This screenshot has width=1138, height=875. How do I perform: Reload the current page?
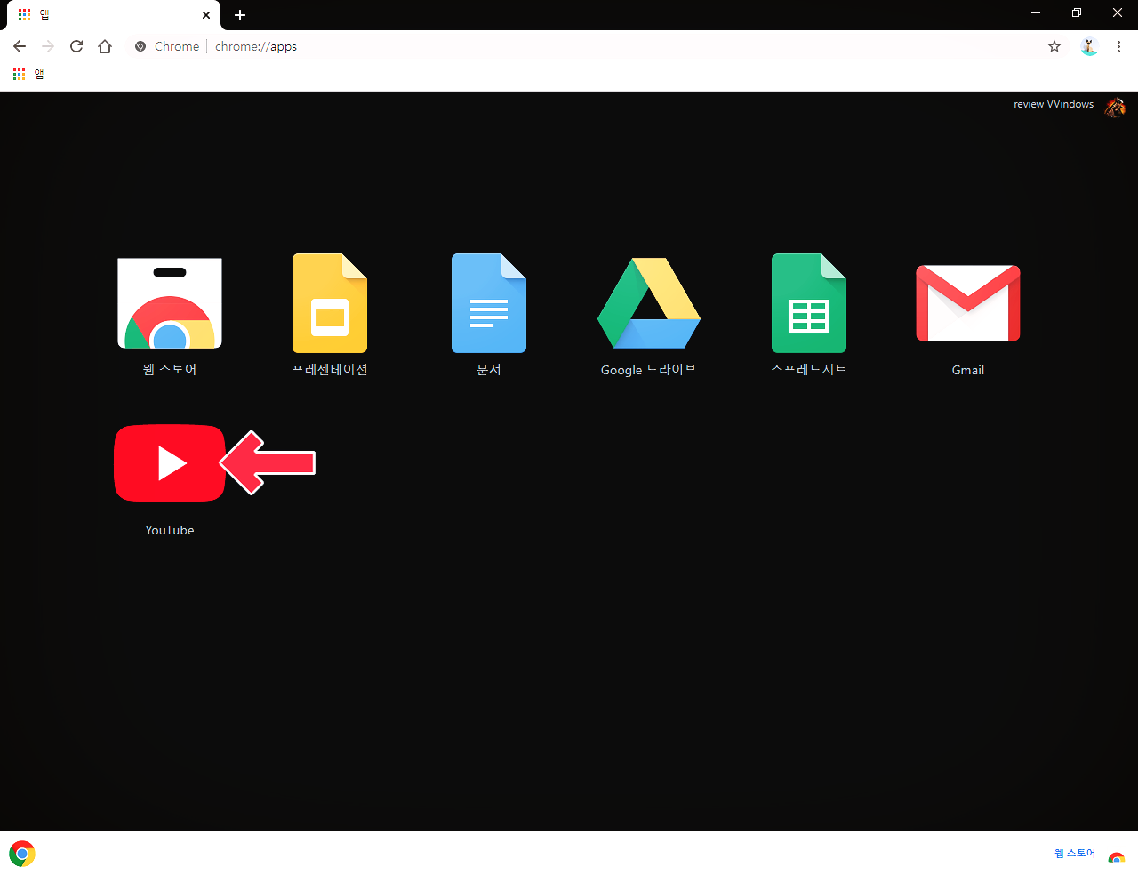pyautogui.click(x=76, y=46)
